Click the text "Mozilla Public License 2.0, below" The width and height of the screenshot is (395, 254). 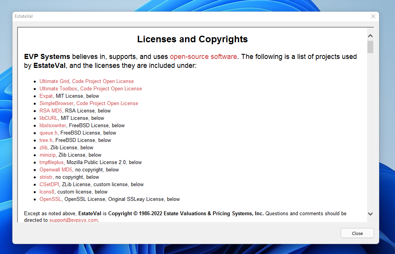point(104,162)
